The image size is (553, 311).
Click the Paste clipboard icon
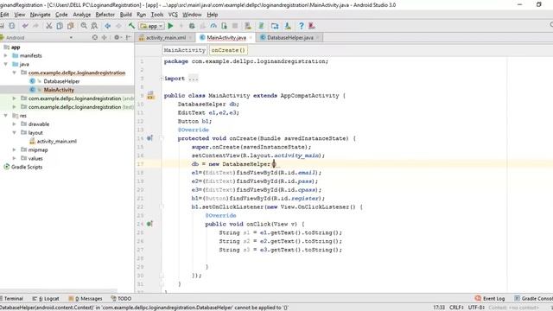71,26
